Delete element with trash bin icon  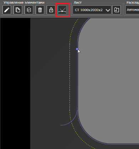pos(40,10)
